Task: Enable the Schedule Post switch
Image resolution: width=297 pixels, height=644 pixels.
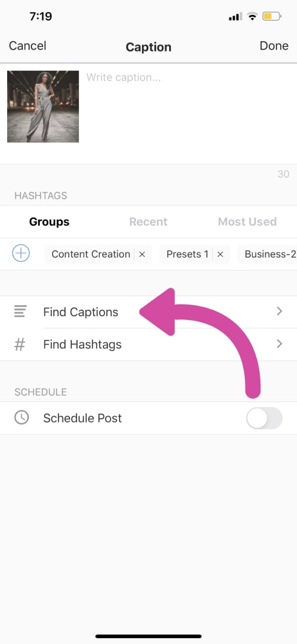Action: [x=264, y=418]
